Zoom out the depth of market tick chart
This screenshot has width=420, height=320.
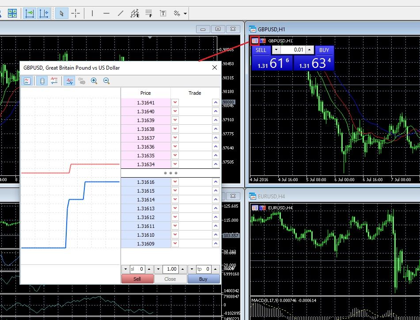[106, 81]
